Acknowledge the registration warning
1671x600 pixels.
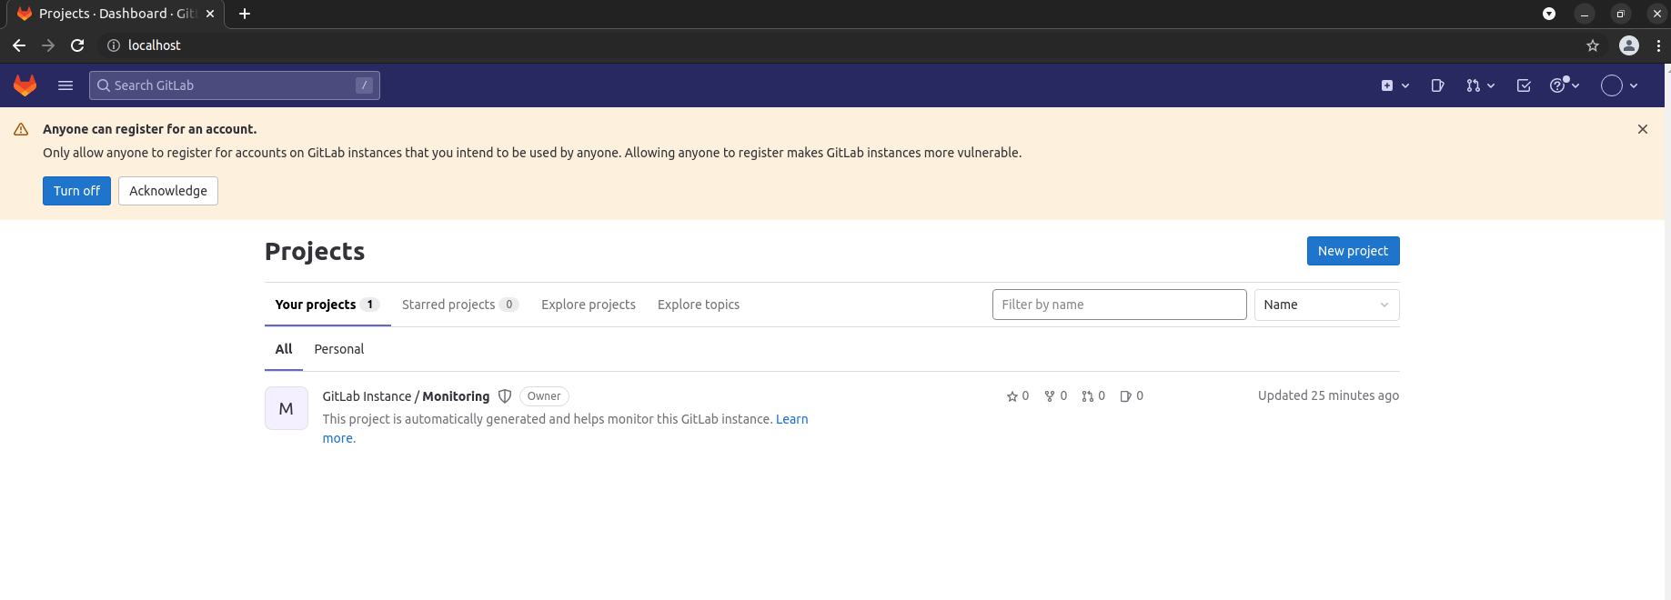point(168,191)
